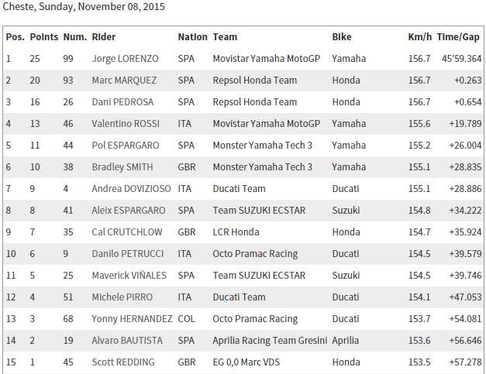Select the Nation column header
Image resolution: width=486 pixels, height=374 pixels.
[192, 37]
